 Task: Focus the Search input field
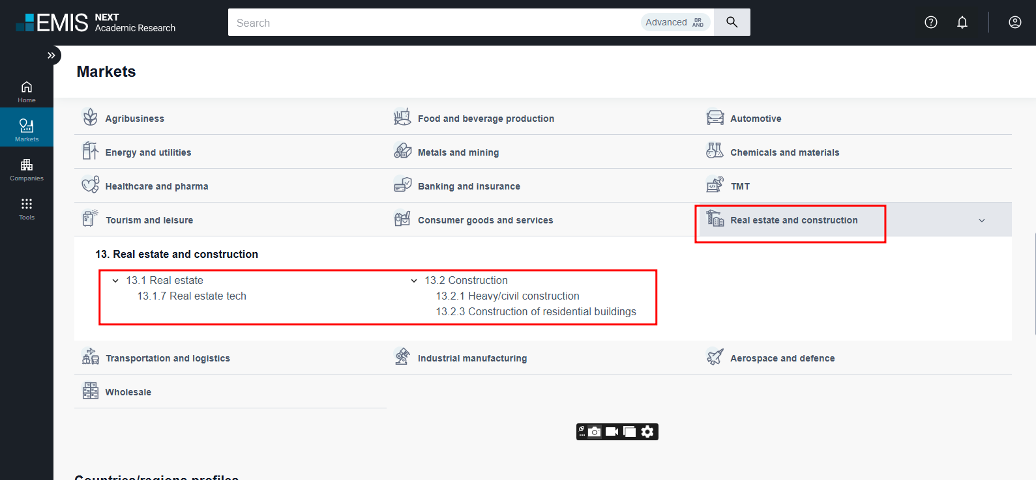(x=430, y=23)
